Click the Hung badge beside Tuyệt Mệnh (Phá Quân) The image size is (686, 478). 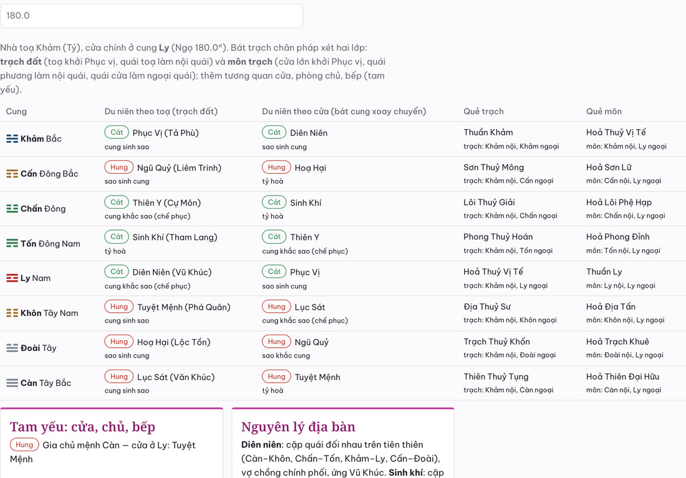(118, 307)
